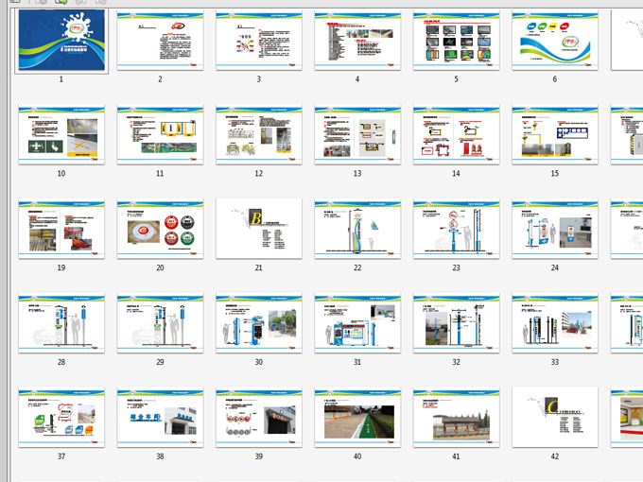This screenshot has height=482, width=643.
Task: Open page 40 thumbnail with green path
Action: click(x=357, y=417)
